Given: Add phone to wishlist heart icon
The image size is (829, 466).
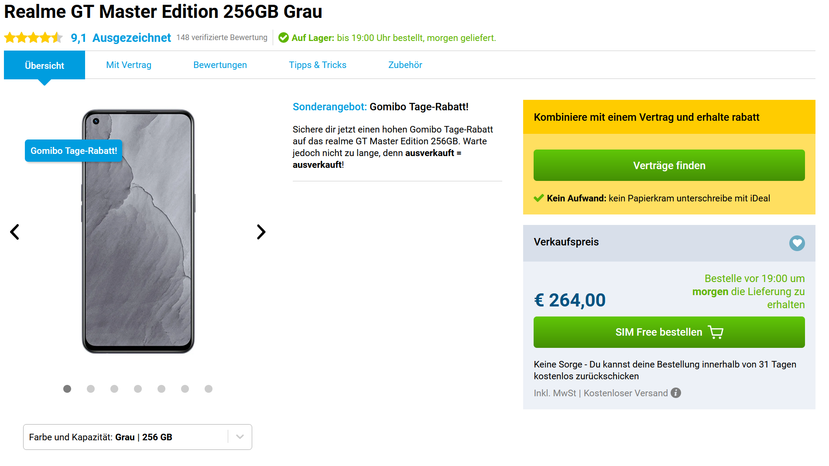Looking at the screenshot, I should (797, 243).
